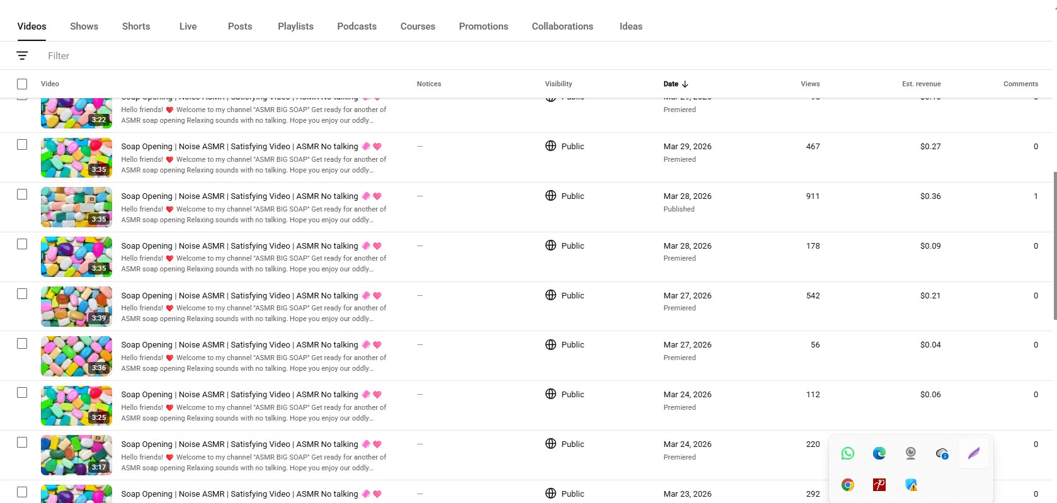Switch to the Shorts tab
The height and width of the screenshot is (503, 1057).
tap(136, 26)
